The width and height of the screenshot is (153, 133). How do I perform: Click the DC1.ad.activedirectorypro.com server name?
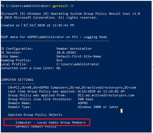[106, 96]
